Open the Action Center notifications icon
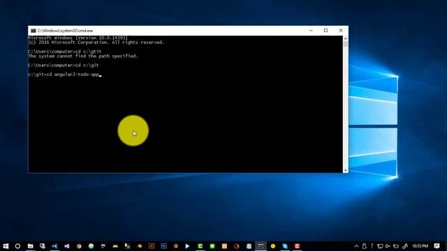Image resolution: width=447 pixels, height=251 pixels. 437,246
